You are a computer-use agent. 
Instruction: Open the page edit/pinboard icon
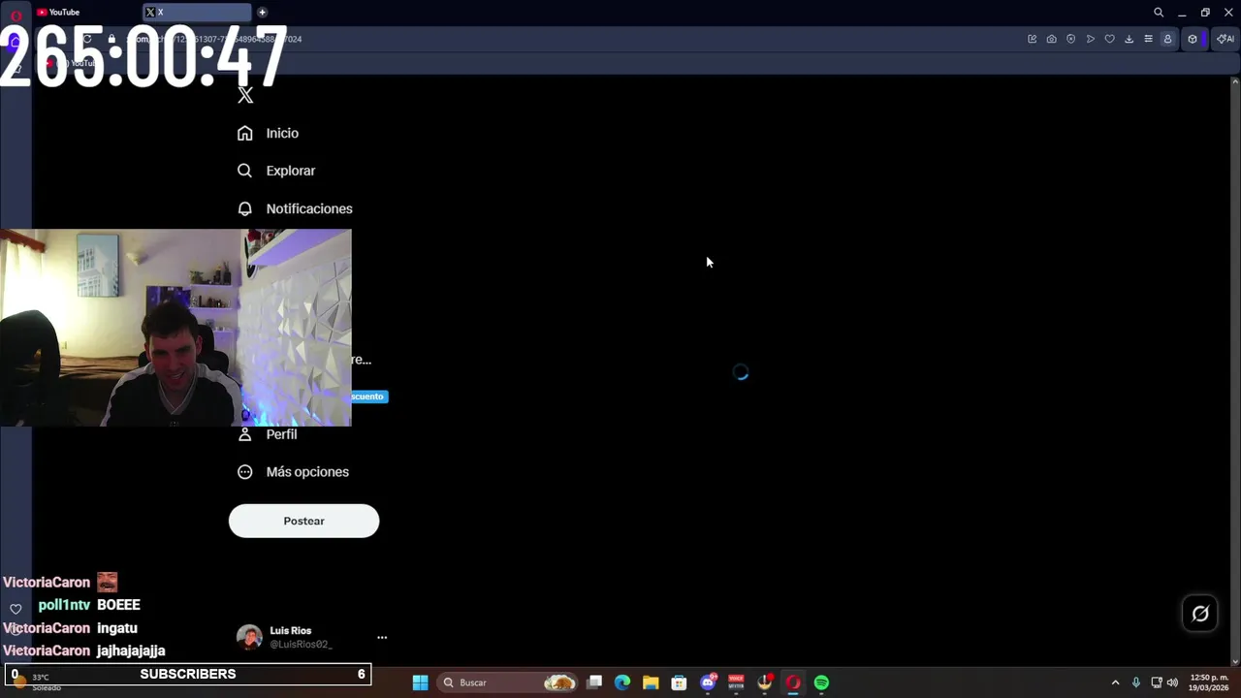(x=1032, y=39)
